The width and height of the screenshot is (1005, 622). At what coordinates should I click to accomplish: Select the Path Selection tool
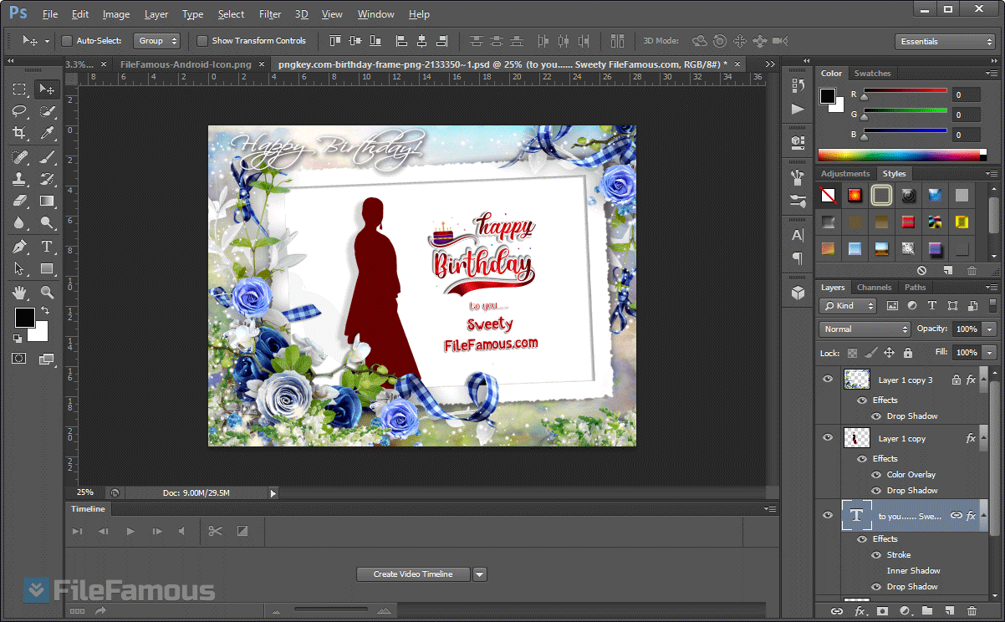point(20,268)
